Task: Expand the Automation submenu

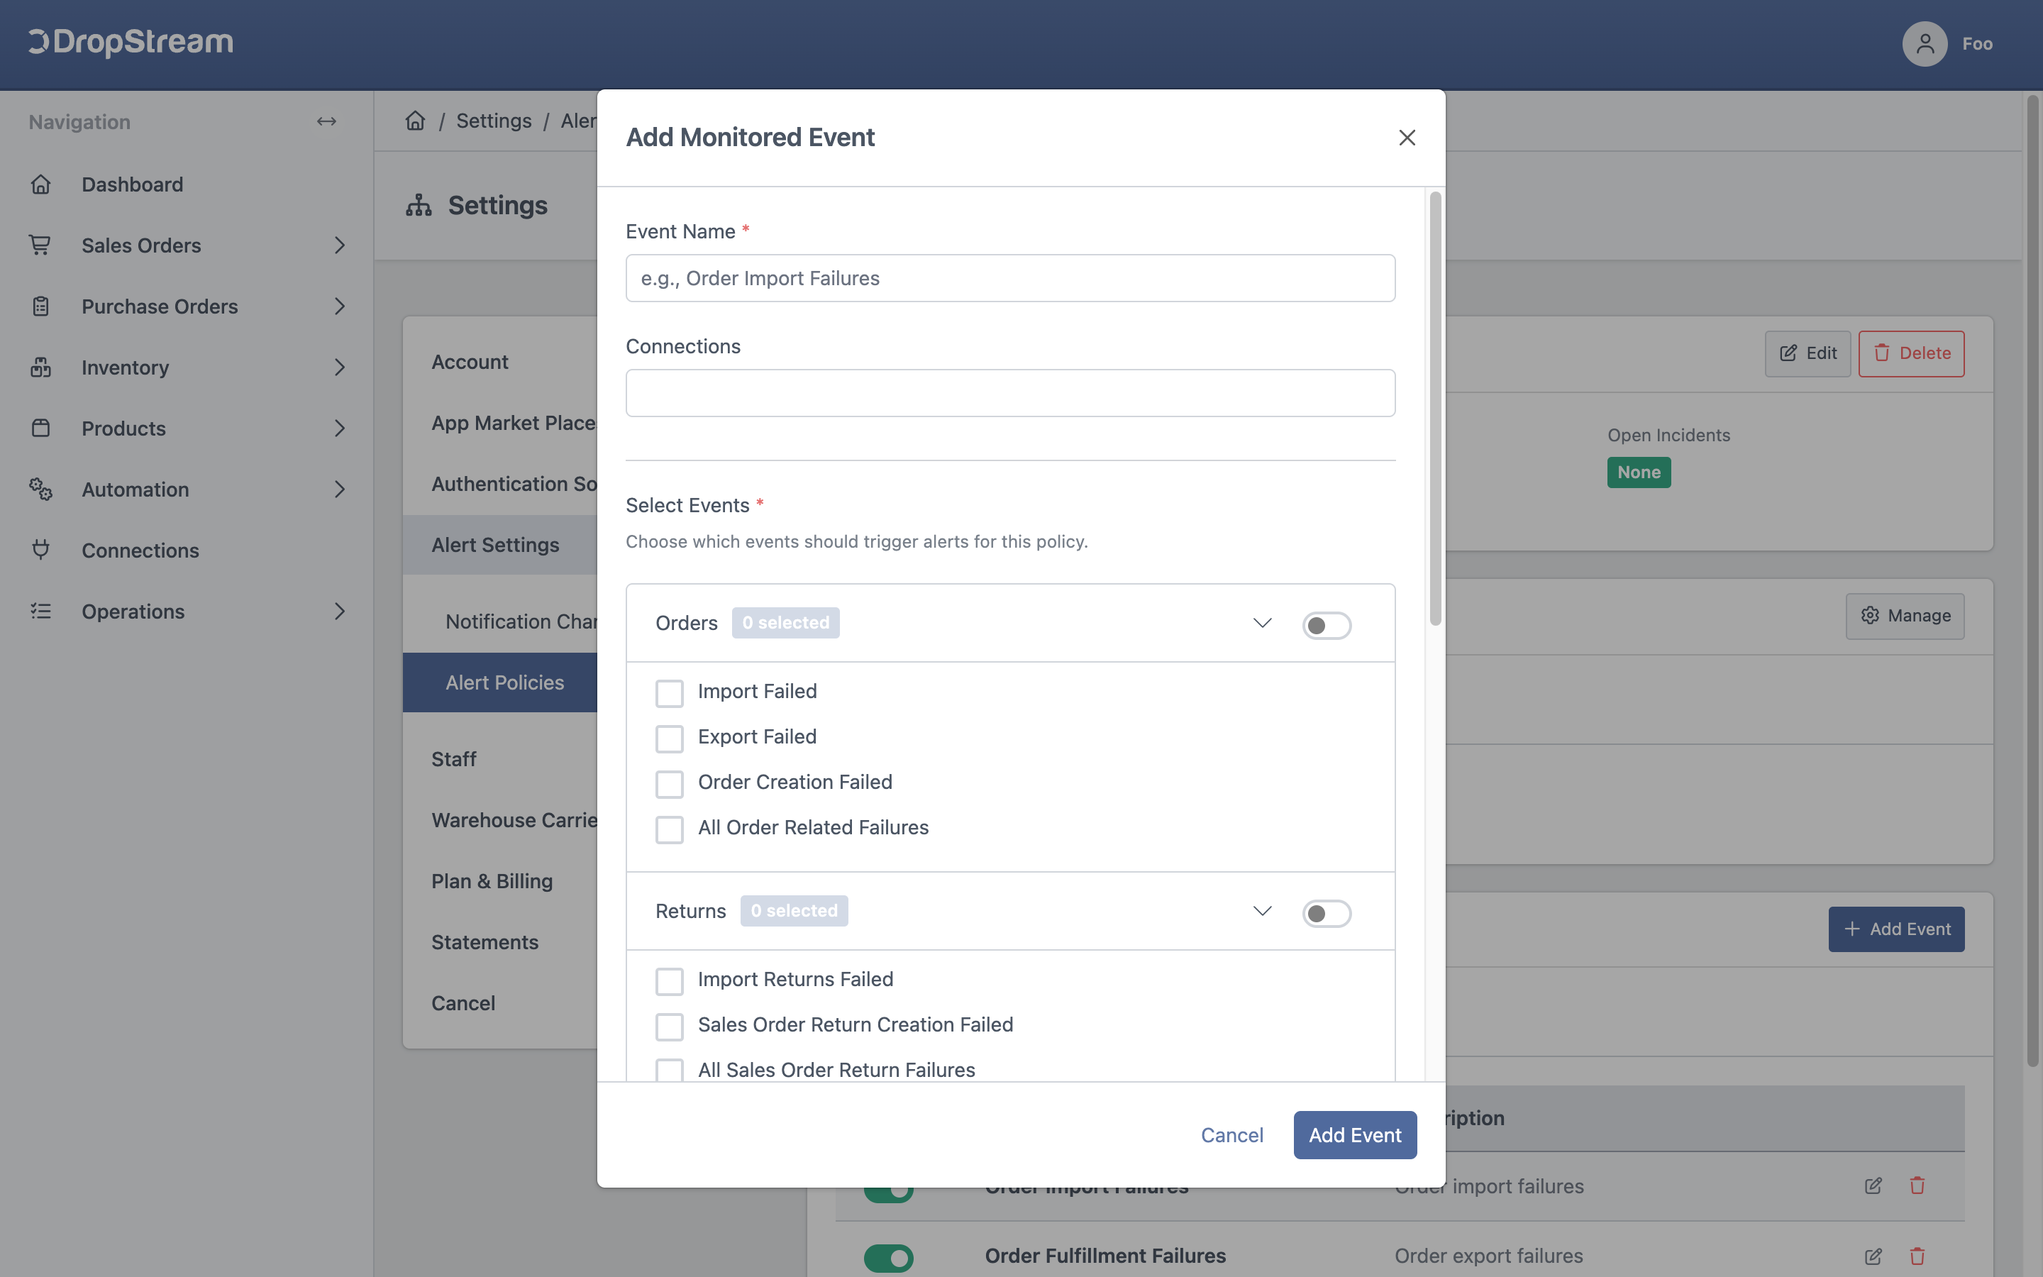Action: coord(339,489)
